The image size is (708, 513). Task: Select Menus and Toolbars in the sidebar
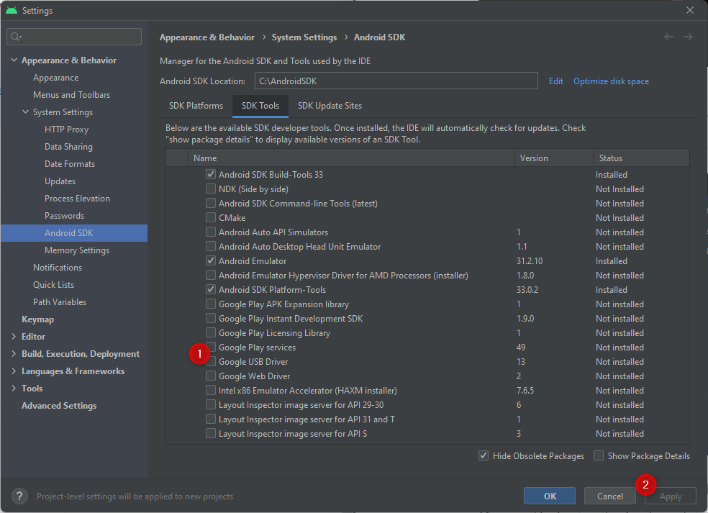pos(71,95)
